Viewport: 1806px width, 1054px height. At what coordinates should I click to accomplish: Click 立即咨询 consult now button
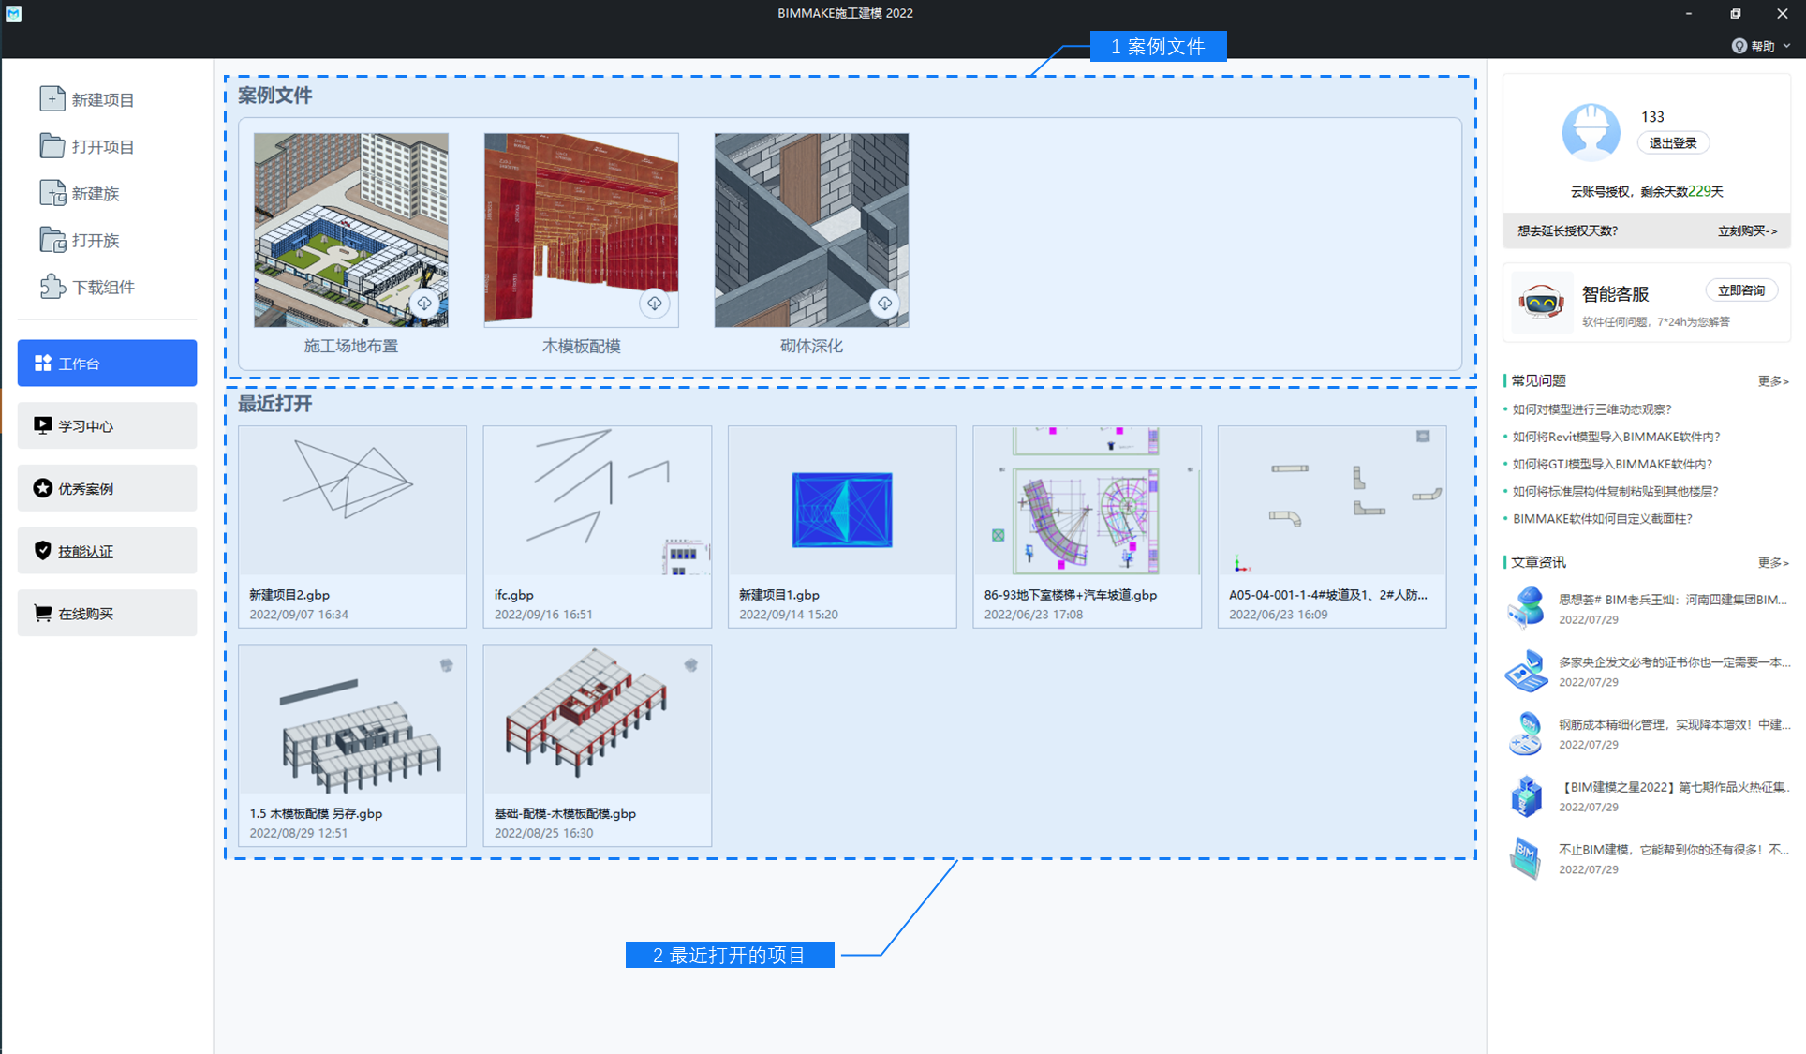(x=1741, y=290)
